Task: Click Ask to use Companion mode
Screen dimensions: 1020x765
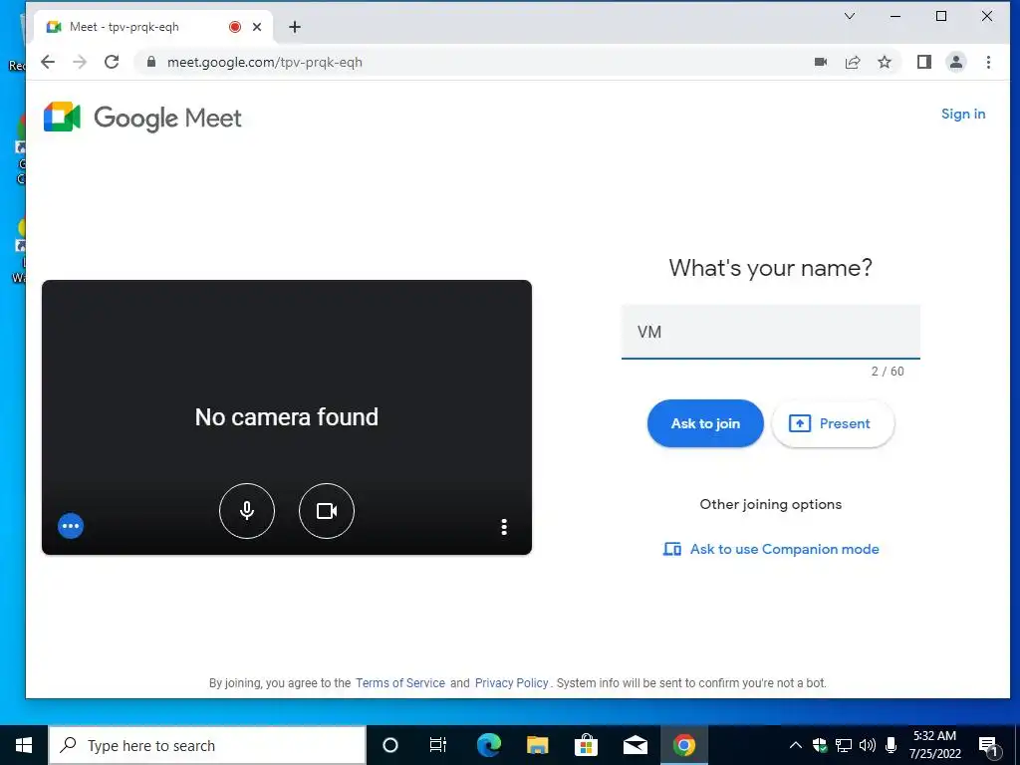Action: click(x=771, y=549)
